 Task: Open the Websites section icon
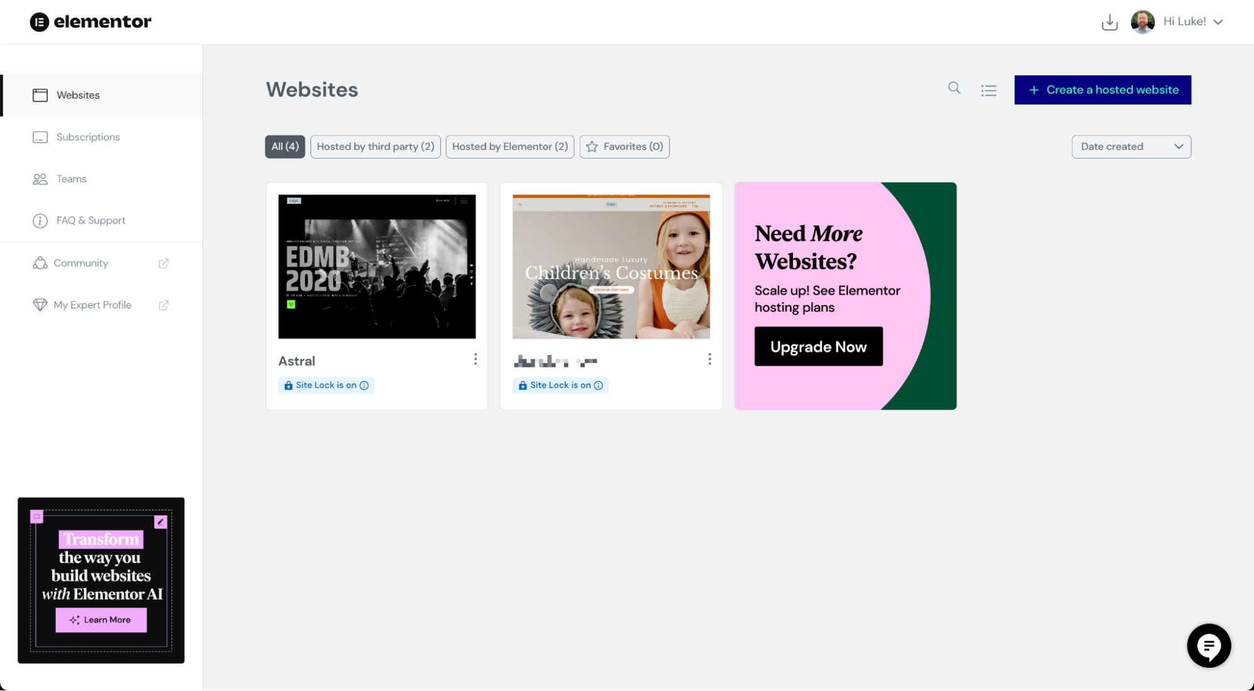pos(39,95)
